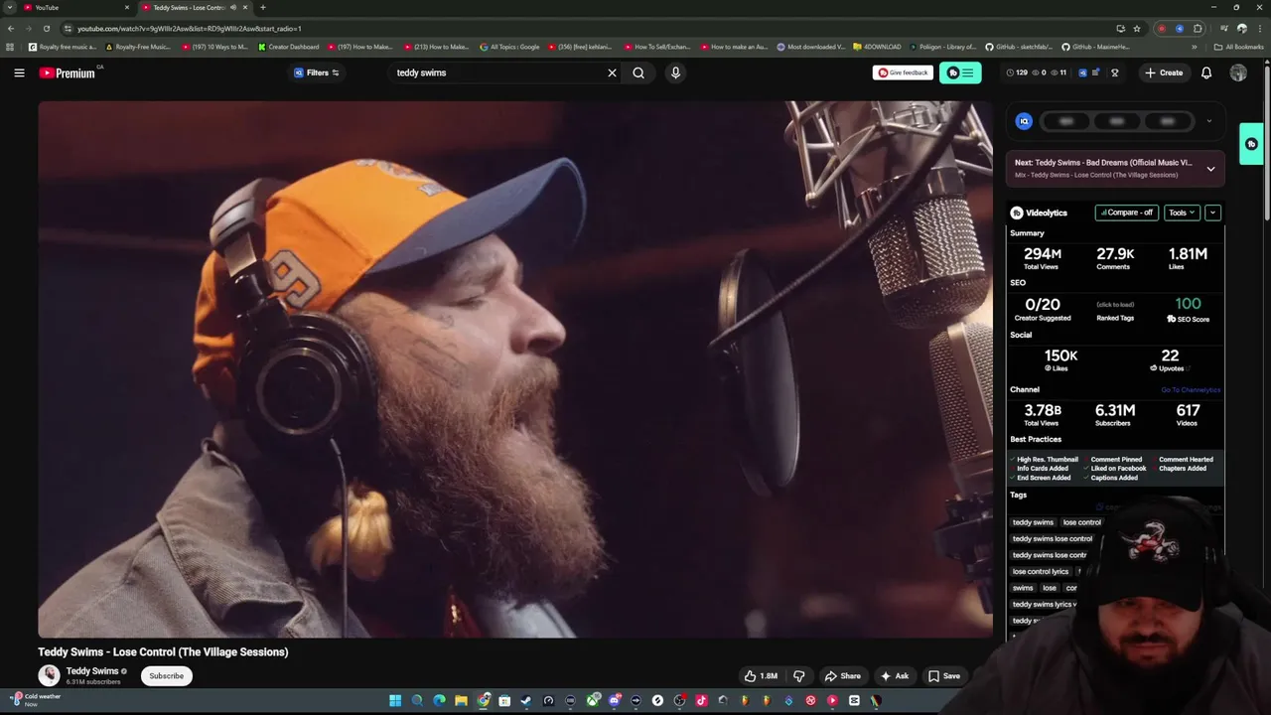Viewport: 1271px width, 715px height.
Task: Open the Cold weather widget
Action: click(36, 700)
